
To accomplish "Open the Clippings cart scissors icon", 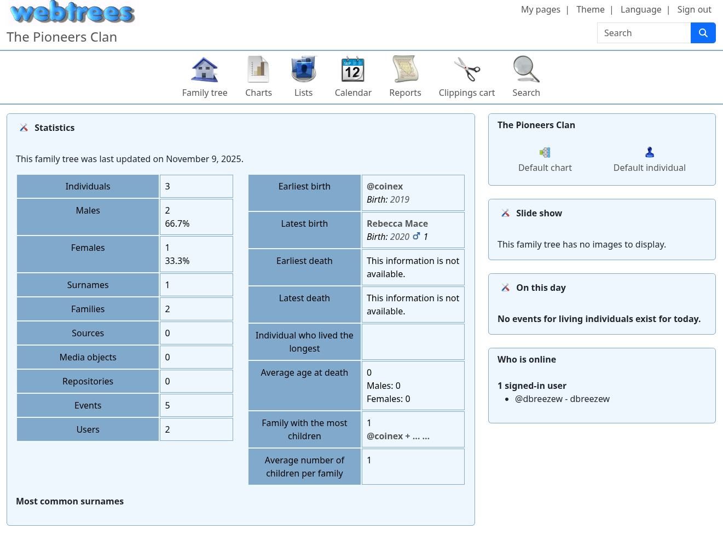I will coord(466,70).
